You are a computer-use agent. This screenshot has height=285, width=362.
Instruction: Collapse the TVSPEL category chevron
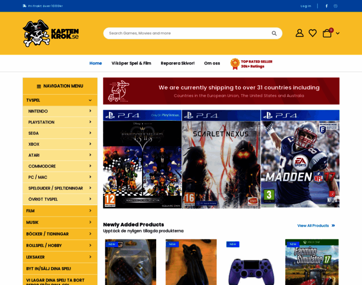[x=90, y=100]
